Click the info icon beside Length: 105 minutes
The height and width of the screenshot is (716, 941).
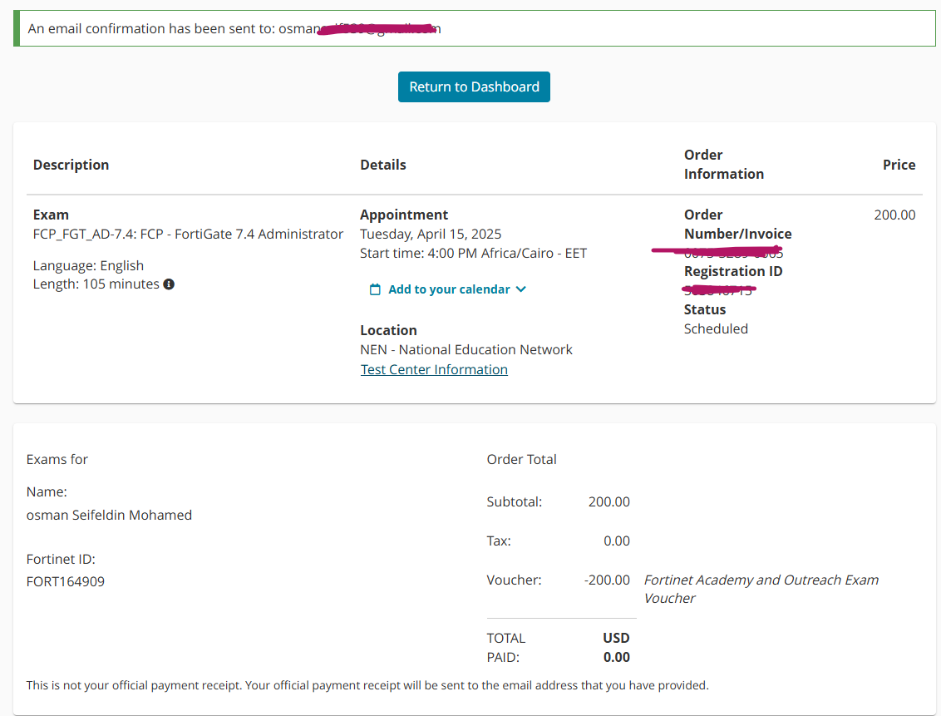(169, 284)
